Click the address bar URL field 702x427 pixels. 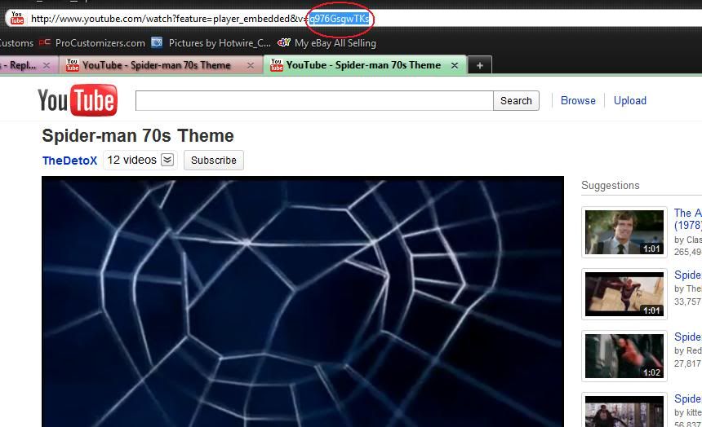point(353,18)
